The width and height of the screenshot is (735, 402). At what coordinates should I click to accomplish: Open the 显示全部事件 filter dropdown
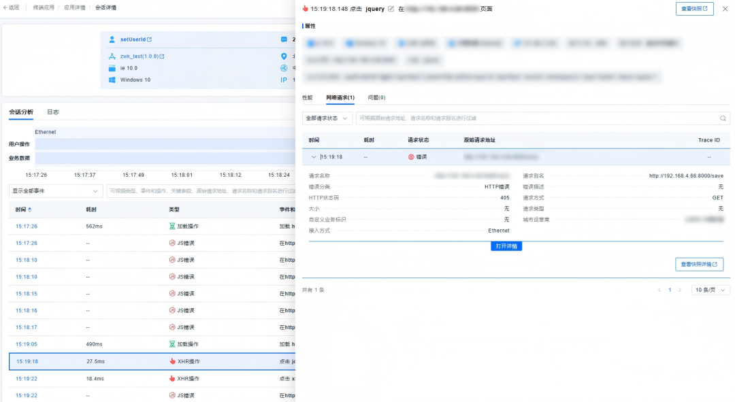56,191
